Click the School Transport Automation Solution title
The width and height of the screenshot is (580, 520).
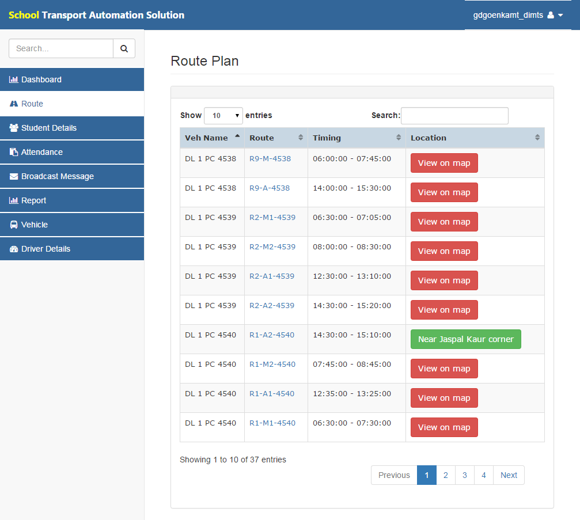click(96, 15)
